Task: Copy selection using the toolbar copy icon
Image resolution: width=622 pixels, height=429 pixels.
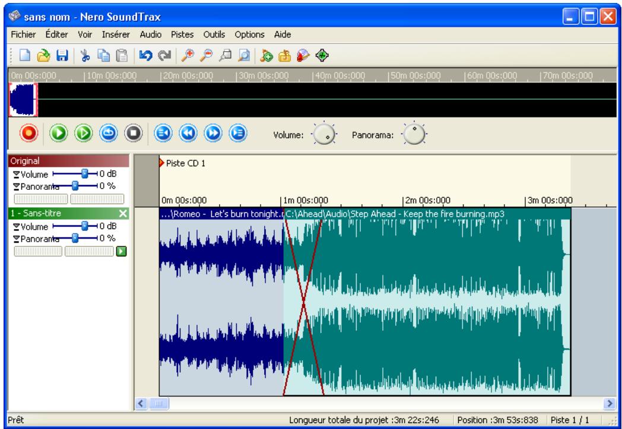Action: click(103, 56)
